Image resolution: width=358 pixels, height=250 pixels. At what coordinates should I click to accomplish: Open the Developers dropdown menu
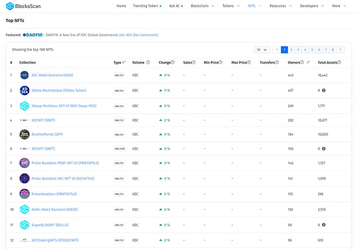point(312,6)
